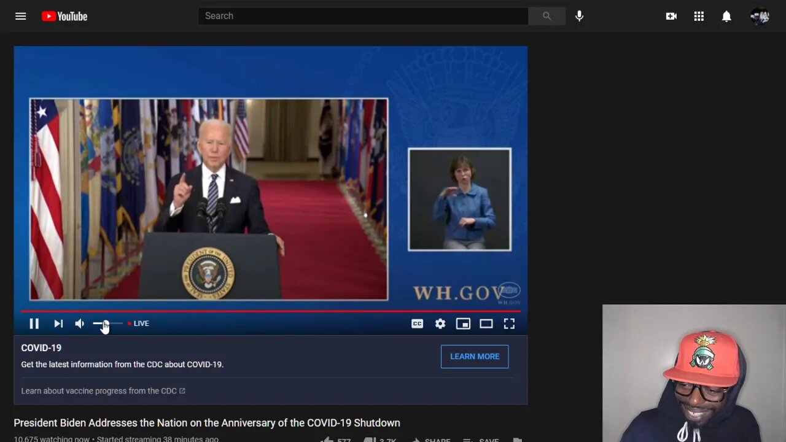The width and height of the screenshot is (786, 442).
Task: Click 'Get the latest information from the CDC' text
Action: click(122, 364)
